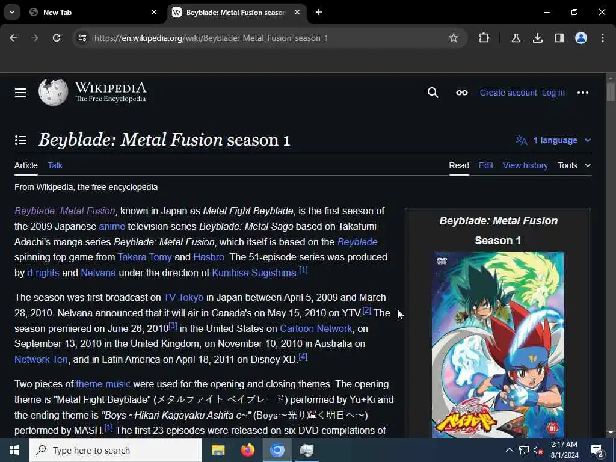The width and height of the screenshot is (616, 462).
Task: Click the Nelvana link
Action: tap(98, 273)
